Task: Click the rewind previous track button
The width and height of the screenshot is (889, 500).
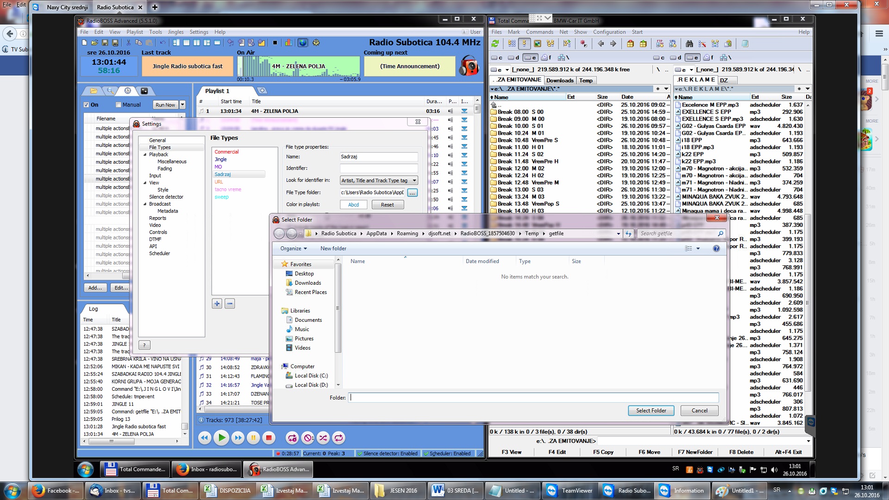Action: tap(205, 437)
